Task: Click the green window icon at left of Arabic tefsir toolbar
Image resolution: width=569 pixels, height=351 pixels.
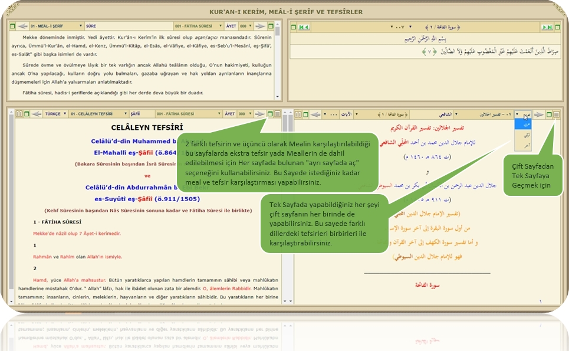Action: [305, 114]
